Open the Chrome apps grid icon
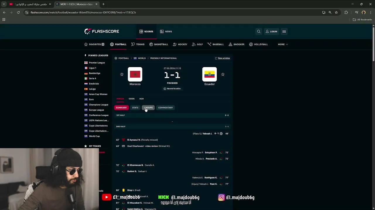Image resolution: width=375 pixels, height=210 pixels. click(x=4, y=20)
